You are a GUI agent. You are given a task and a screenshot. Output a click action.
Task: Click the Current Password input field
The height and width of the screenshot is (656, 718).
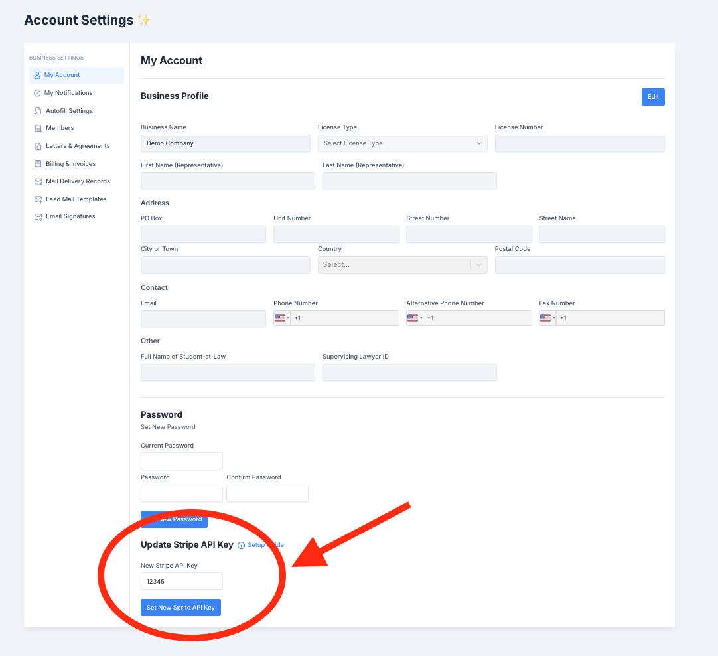(x=182, y=461)
